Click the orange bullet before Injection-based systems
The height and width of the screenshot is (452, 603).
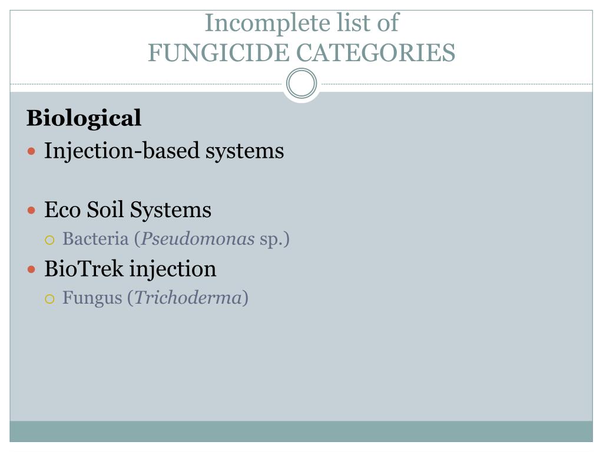pyautogui.click(x=32, y=151)
